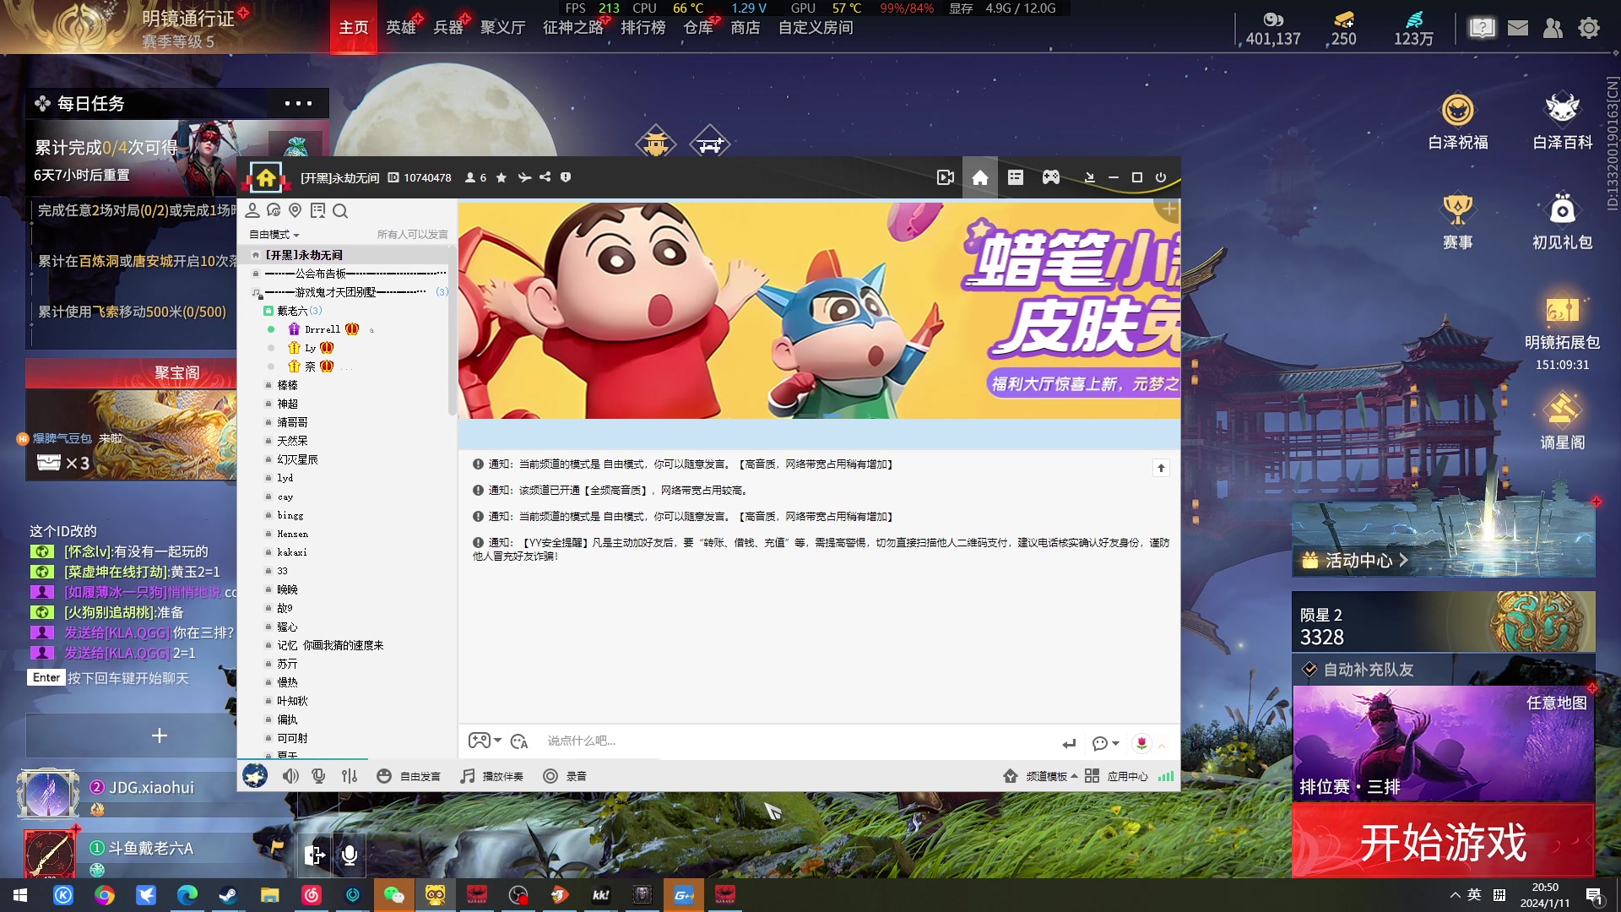Open the 自由模式 mode dropdown
1621x912 pixels.
[274, 235]
